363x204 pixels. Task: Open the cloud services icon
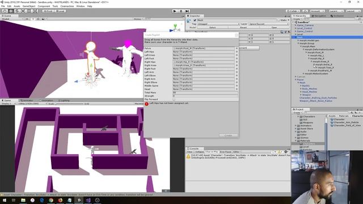pyautogui.click(x=305, y=11)
